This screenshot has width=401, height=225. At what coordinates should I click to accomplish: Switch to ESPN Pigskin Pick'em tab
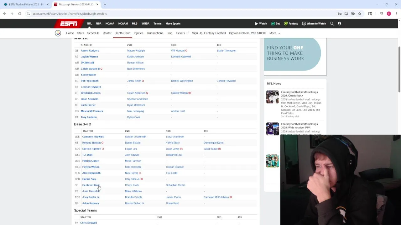[x=26, y=4]
